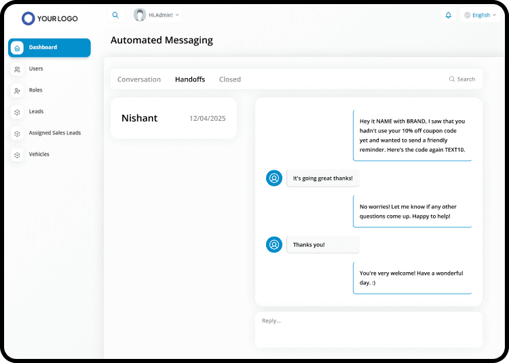
Task: Click the Assigned Sales Leads menu label
Action: click(x=55, y=133)
